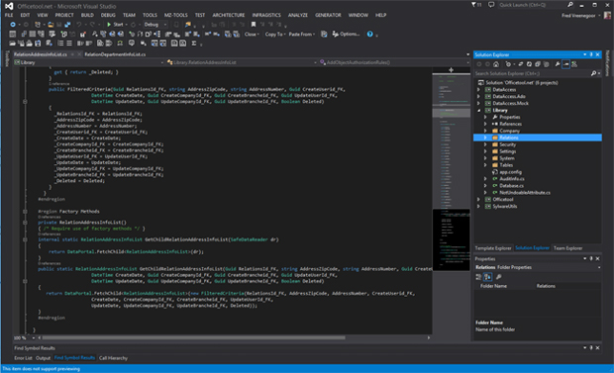Click the Navigate Backward icon in main toolbar
This screenshot has width=614, height=373.
[13, 25]
